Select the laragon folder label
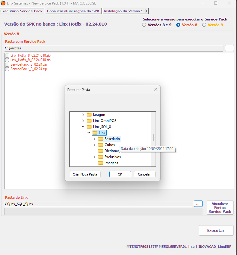This screenshot has height=255, width=237. 99,115
